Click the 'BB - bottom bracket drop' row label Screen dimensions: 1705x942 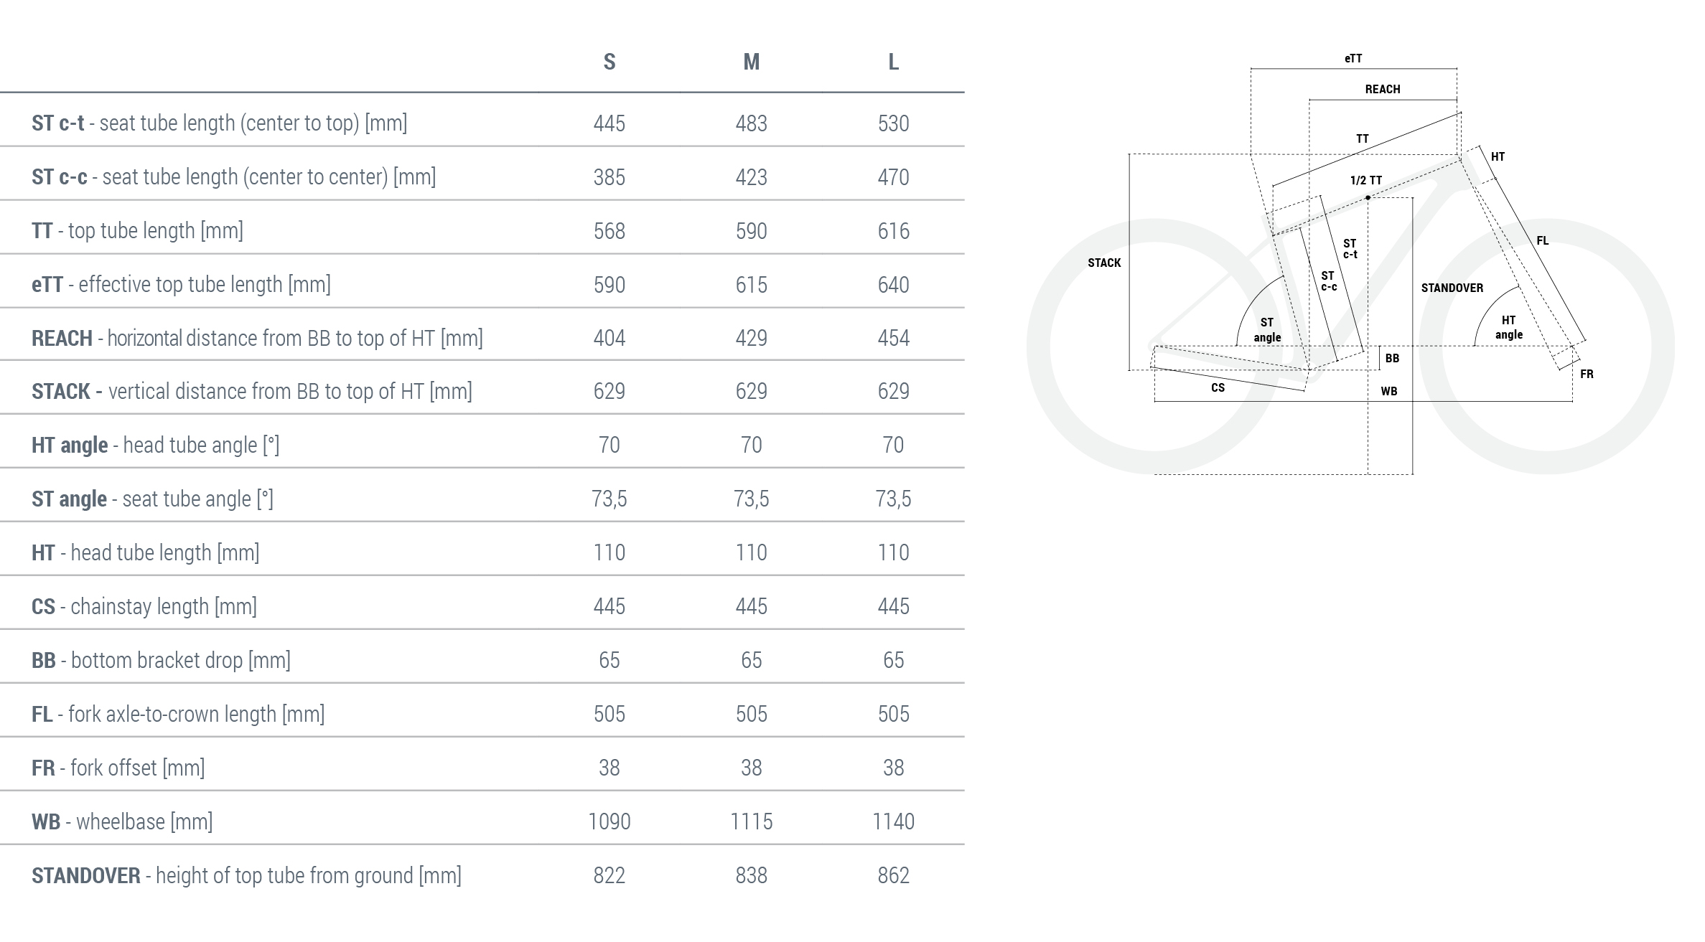(161, 660)
